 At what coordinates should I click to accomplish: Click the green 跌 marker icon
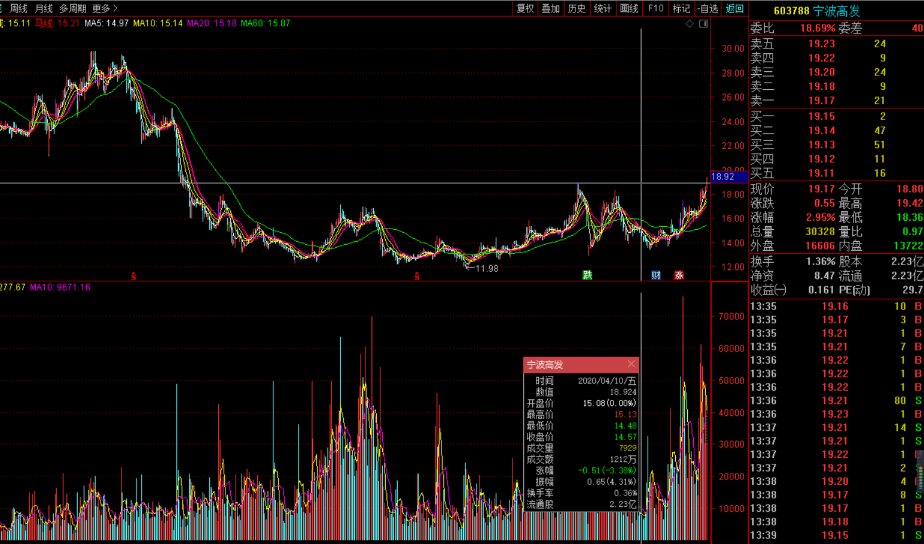tap(587, 275)
